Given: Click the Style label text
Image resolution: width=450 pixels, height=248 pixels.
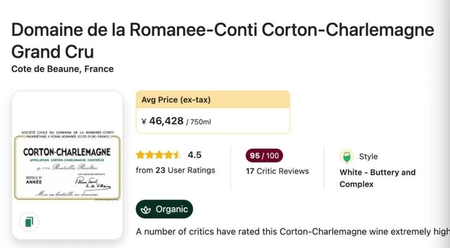Looking at the screenshot, I should 368,157.
